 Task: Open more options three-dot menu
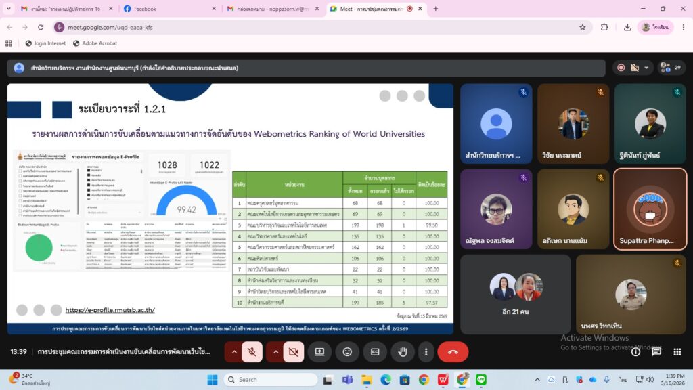[x=426, y=352]
